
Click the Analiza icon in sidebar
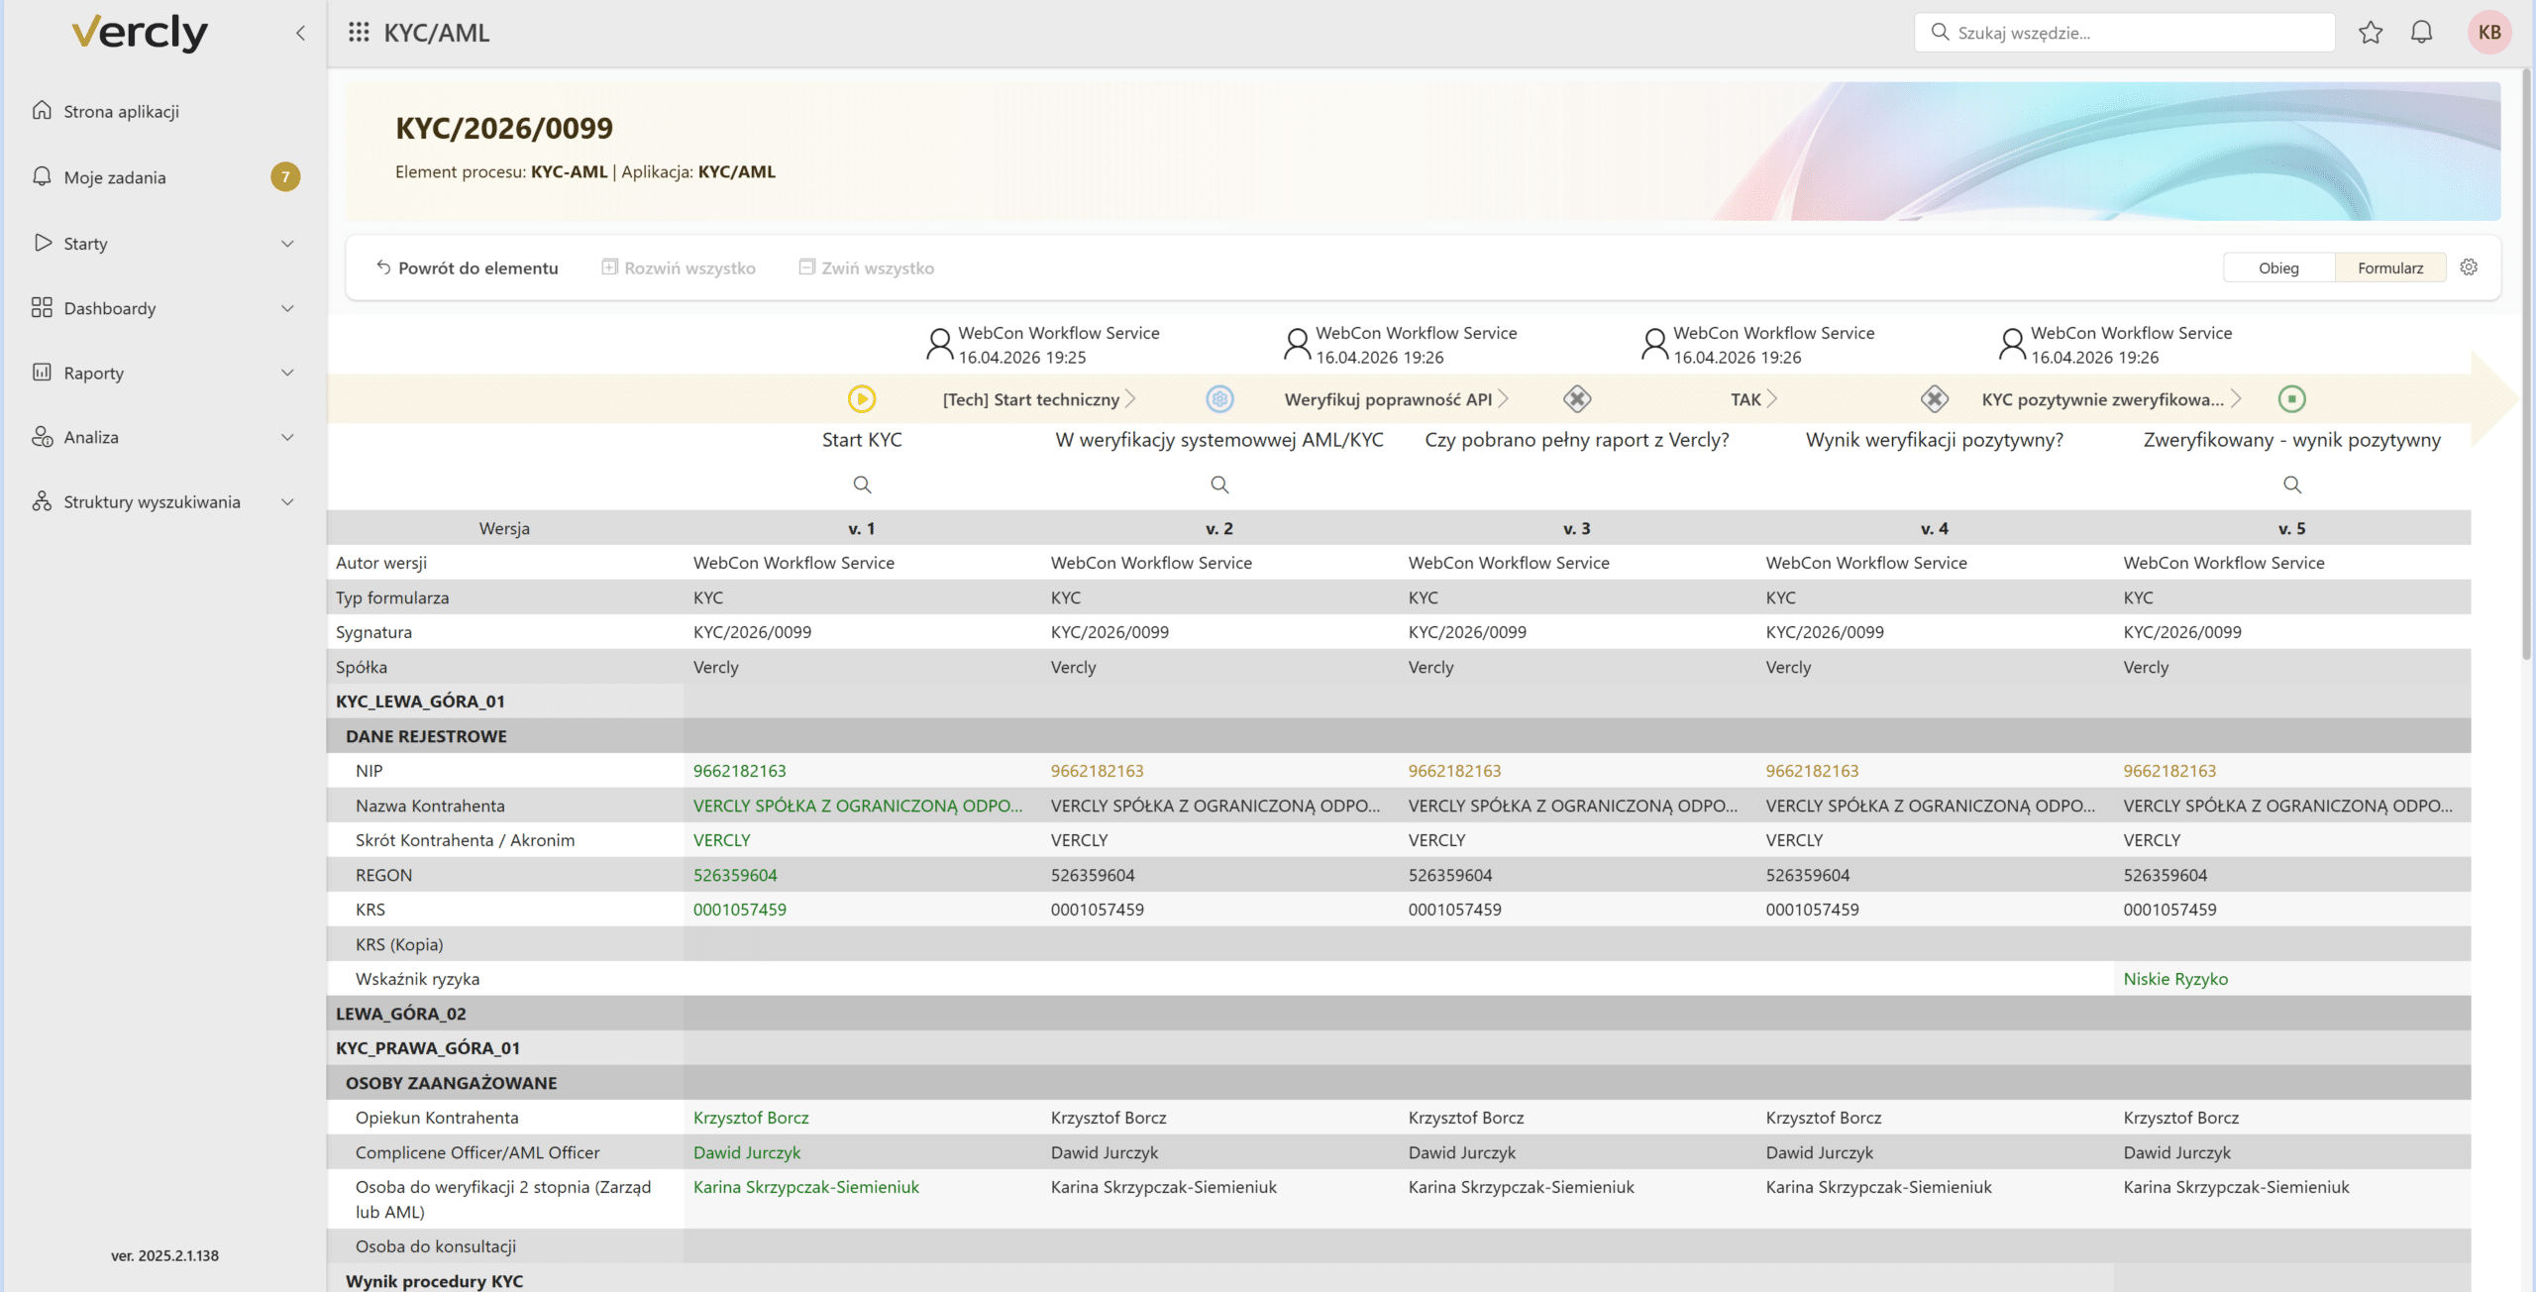[x=42, y=437]
